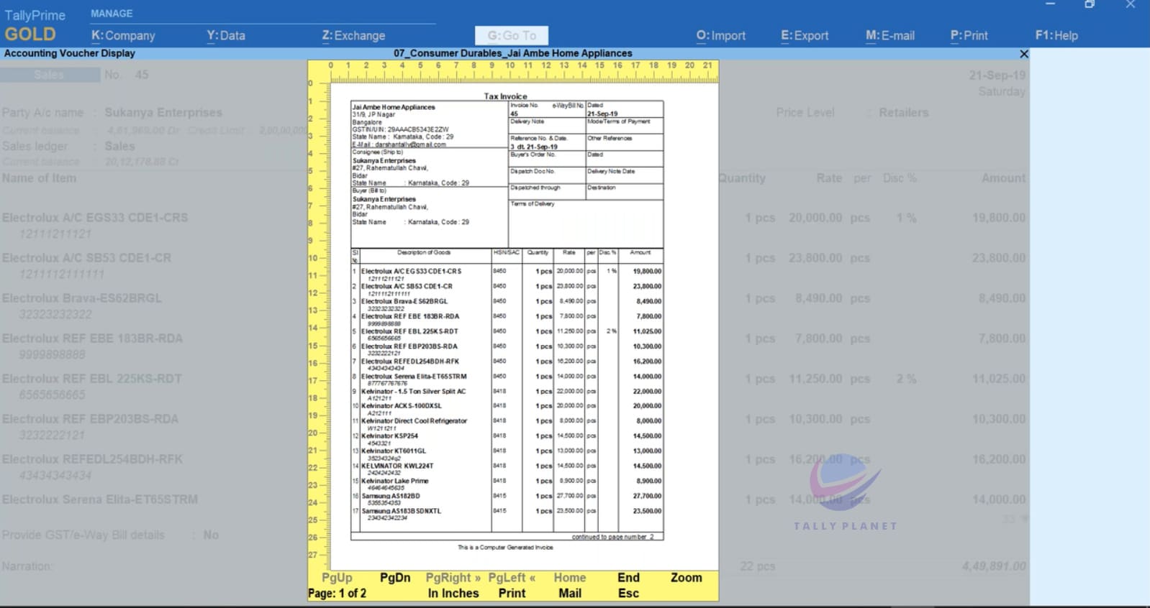Click the 21-Sep-19 voucher date
This screenshot has width=1150, height=608.
click(x=997, y=75)
